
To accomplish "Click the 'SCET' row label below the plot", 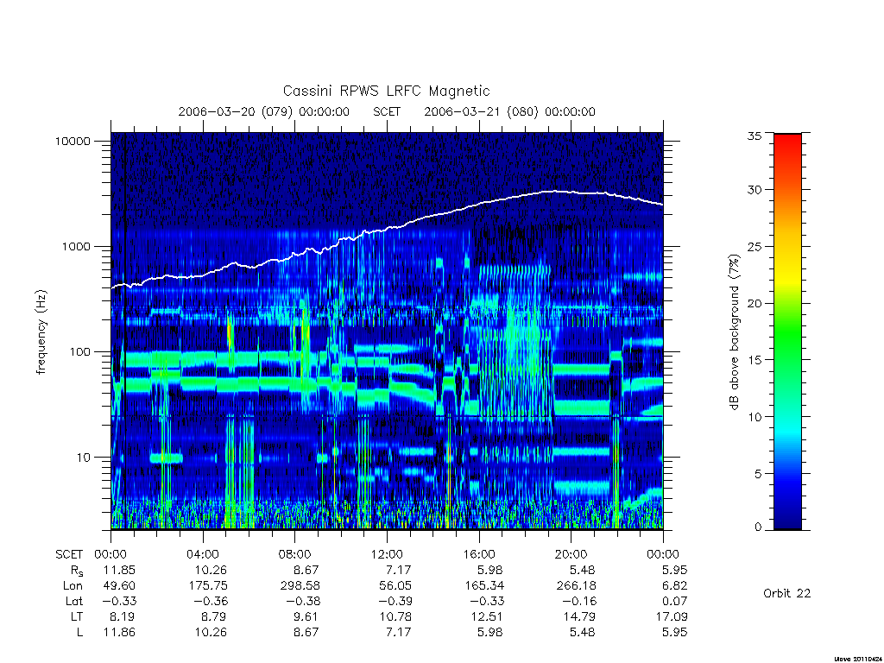I will point(69,555).
